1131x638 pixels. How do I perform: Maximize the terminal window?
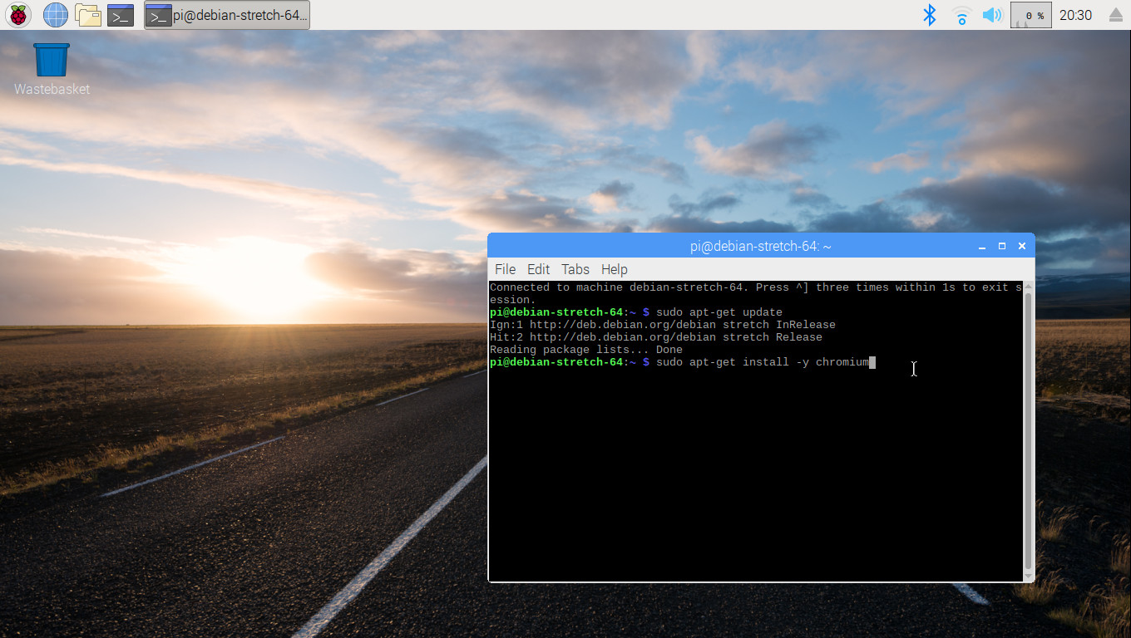click(1002, 246)
